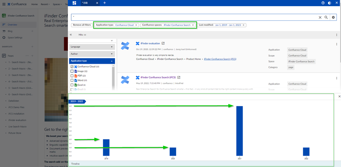Check the Excel application type
This screenshot has width=341, height=167.
72,85
